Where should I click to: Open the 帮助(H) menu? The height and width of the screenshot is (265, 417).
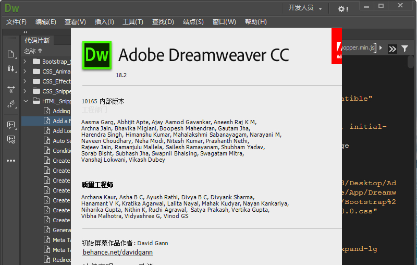click(x=255, y=22)
